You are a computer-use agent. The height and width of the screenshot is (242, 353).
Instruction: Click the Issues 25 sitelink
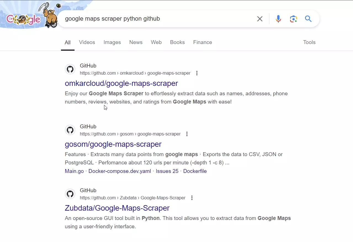tap(167, 171)
